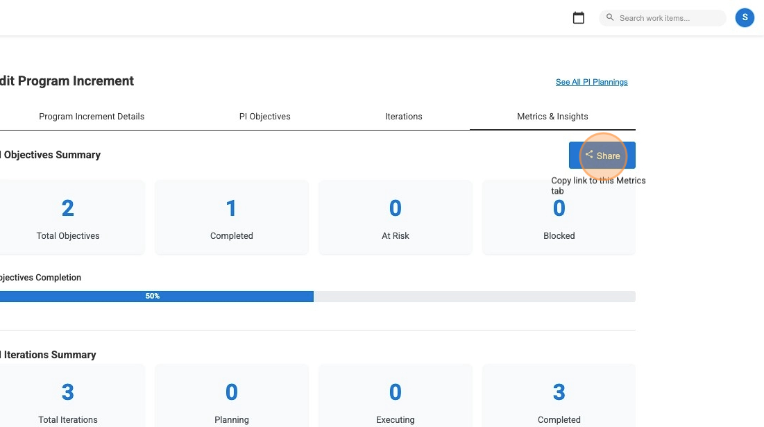Click the share arrow icon inside the Share button
This screenshot has width=764, height=427.
[589, 155]
